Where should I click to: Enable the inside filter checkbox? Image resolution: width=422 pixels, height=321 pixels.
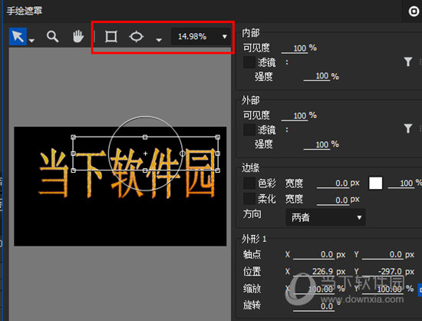pyautogui.click(x=249, y=62)
